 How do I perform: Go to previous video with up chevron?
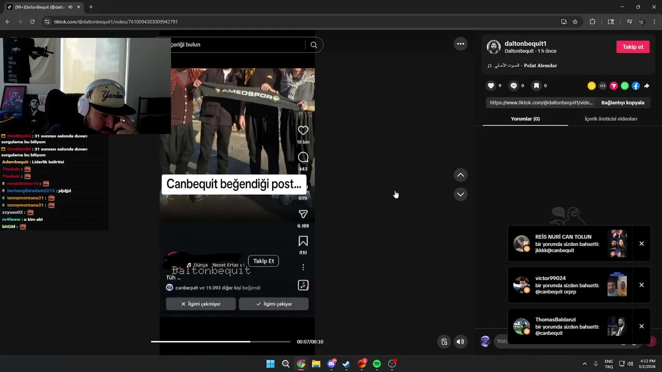click(x=460, y=175)
